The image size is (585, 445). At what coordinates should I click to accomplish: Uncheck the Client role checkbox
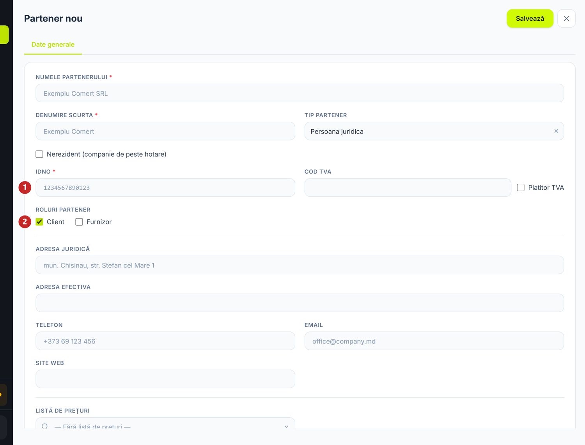(39, 222)
